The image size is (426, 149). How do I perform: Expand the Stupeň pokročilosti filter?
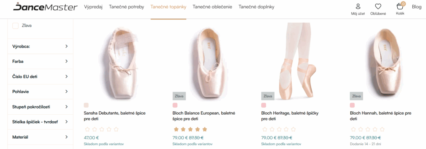40,107
